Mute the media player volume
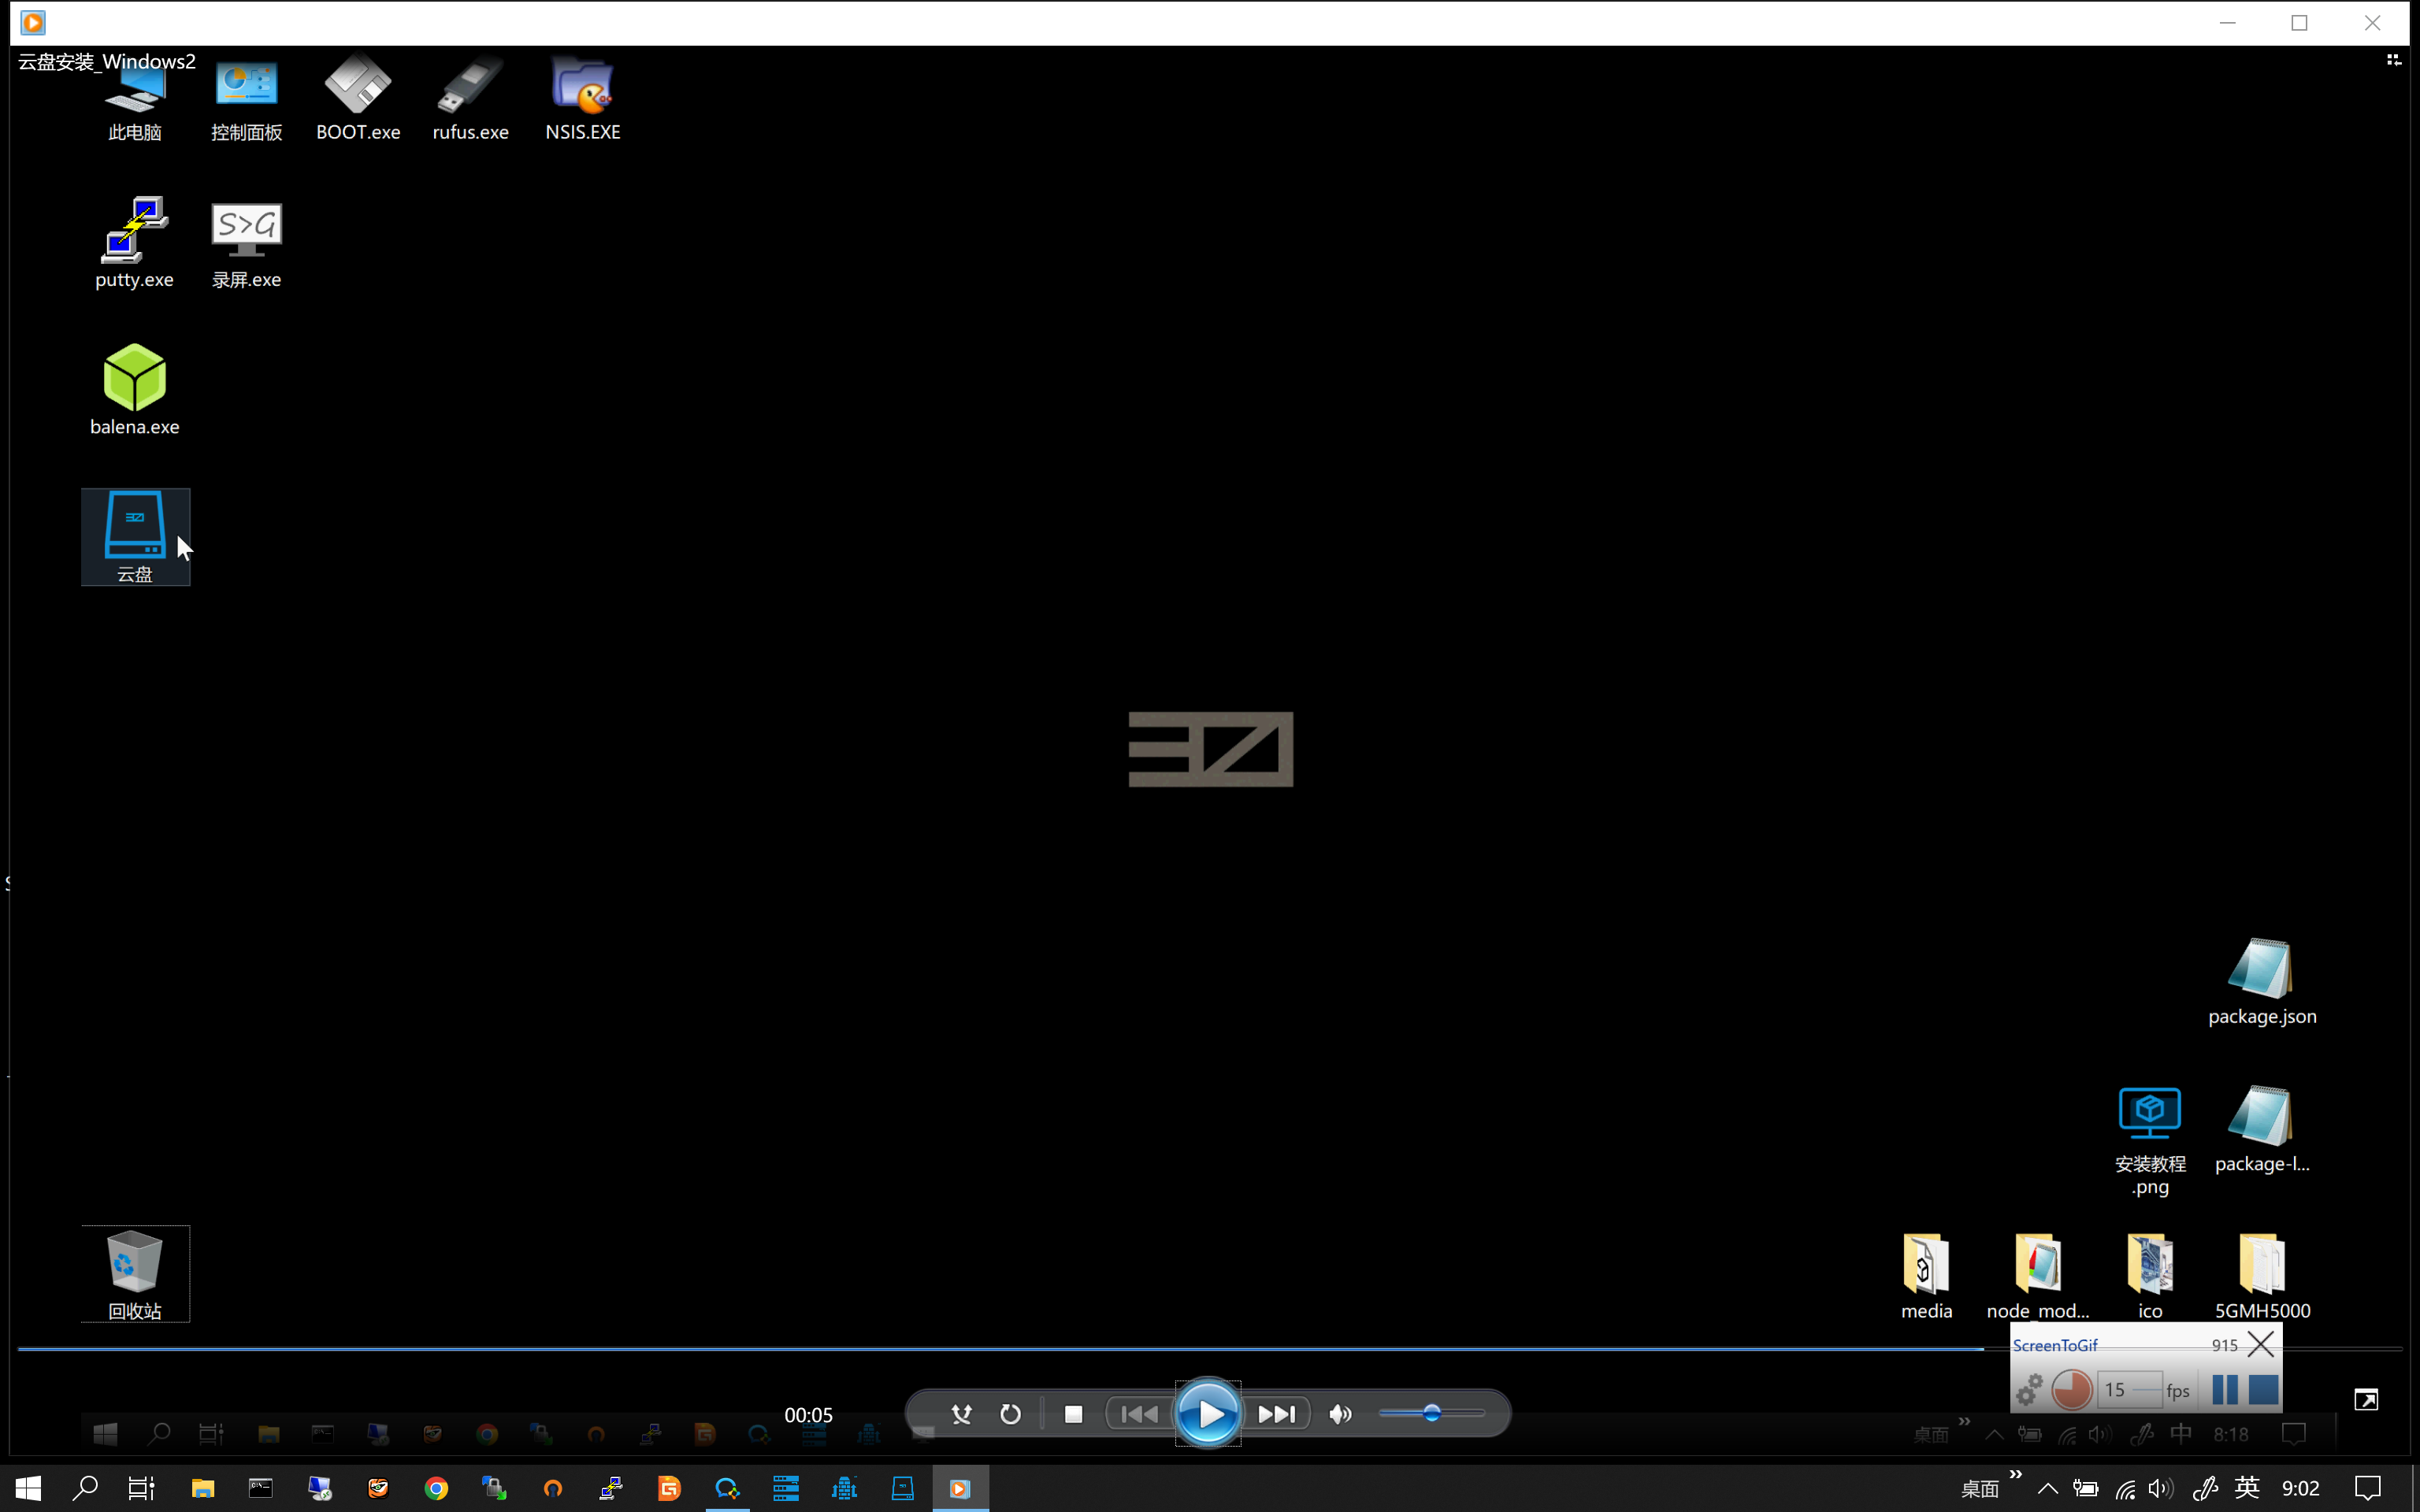The height and width of the screenshot is (1512, 2420). (x=1340, y=1414)
